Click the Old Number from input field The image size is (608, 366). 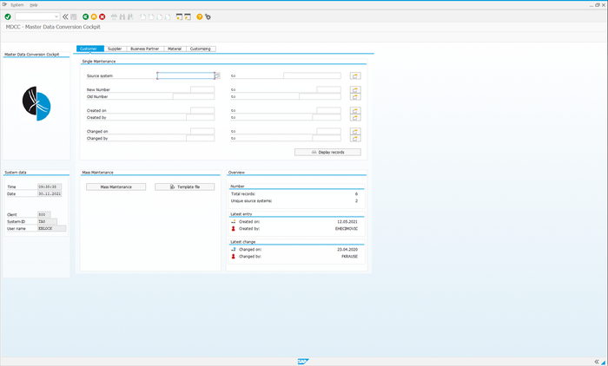click(x=194, y=96)
